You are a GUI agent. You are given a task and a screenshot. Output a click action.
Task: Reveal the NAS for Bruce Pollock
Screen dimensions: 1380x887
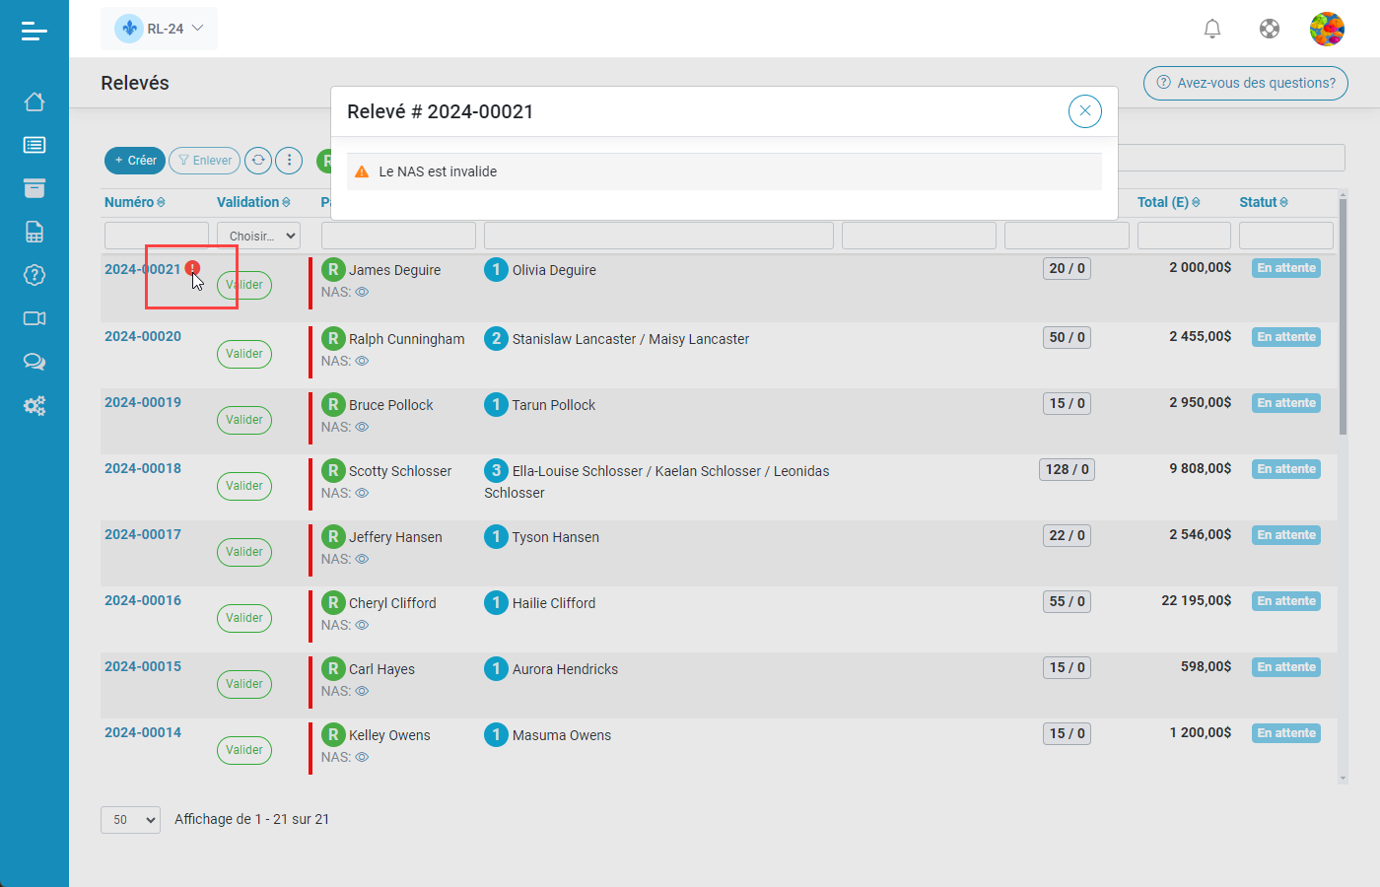[361, 426]
